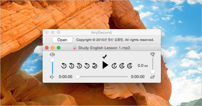This screenshot has width=202, height=106.
Task: Minimize the player window with yellow button
Action: pyautogui.click(x=53, y=48)
